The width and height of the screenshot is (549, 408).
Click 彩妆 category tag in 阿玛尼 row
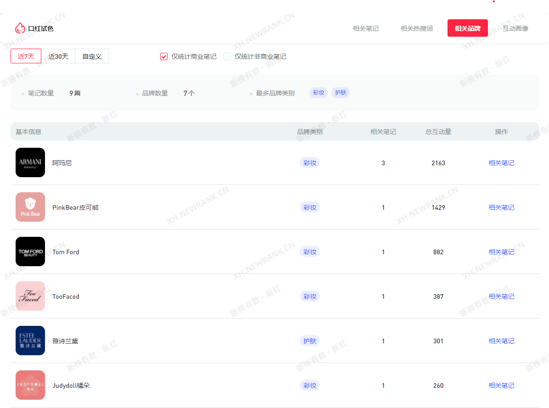[310, 163]
